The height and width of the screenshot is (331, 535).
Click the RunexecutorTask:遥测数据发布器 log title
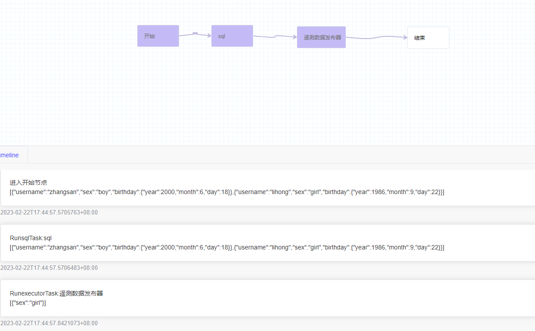coord(56,293)
